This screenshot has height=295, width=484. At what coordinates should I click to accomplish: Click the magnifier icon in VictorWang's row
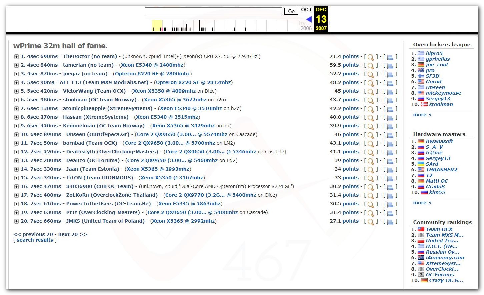370,92
